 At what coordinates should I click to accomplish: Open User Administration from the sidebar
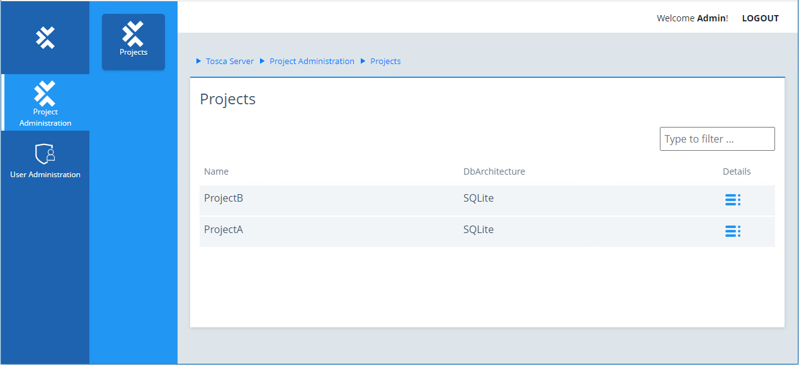click(x=45, y=161)
